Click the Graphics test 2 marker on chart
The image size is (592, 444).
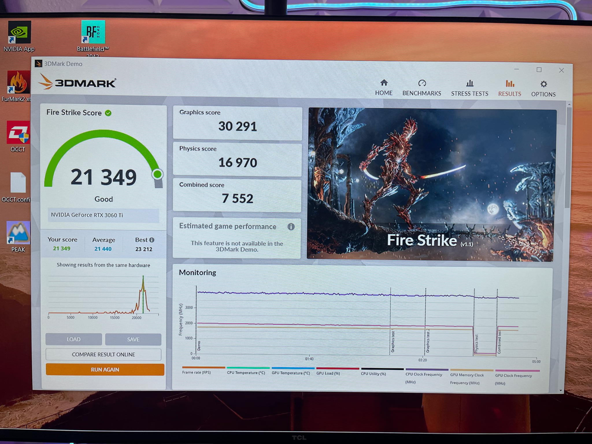(x=428, y=341)
